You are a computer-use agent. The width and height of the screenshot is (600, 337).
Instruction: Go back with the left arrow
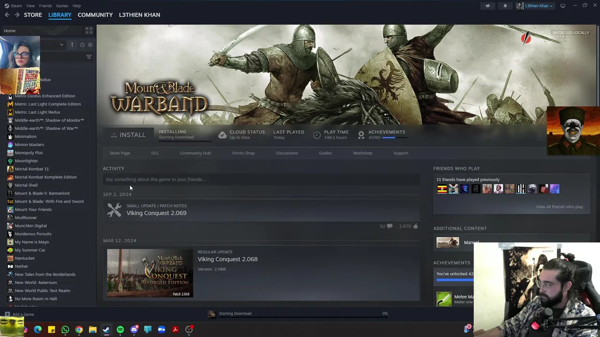[7, 15]
